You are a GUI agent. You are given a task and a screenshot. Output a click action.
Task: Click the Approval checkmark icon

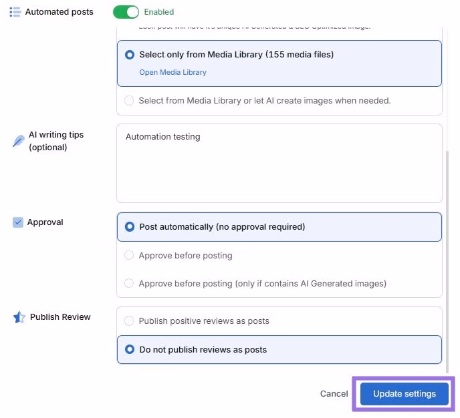[18, 222]
